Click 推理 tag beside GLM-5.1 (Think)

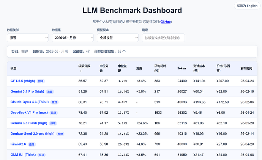[41, 155]
